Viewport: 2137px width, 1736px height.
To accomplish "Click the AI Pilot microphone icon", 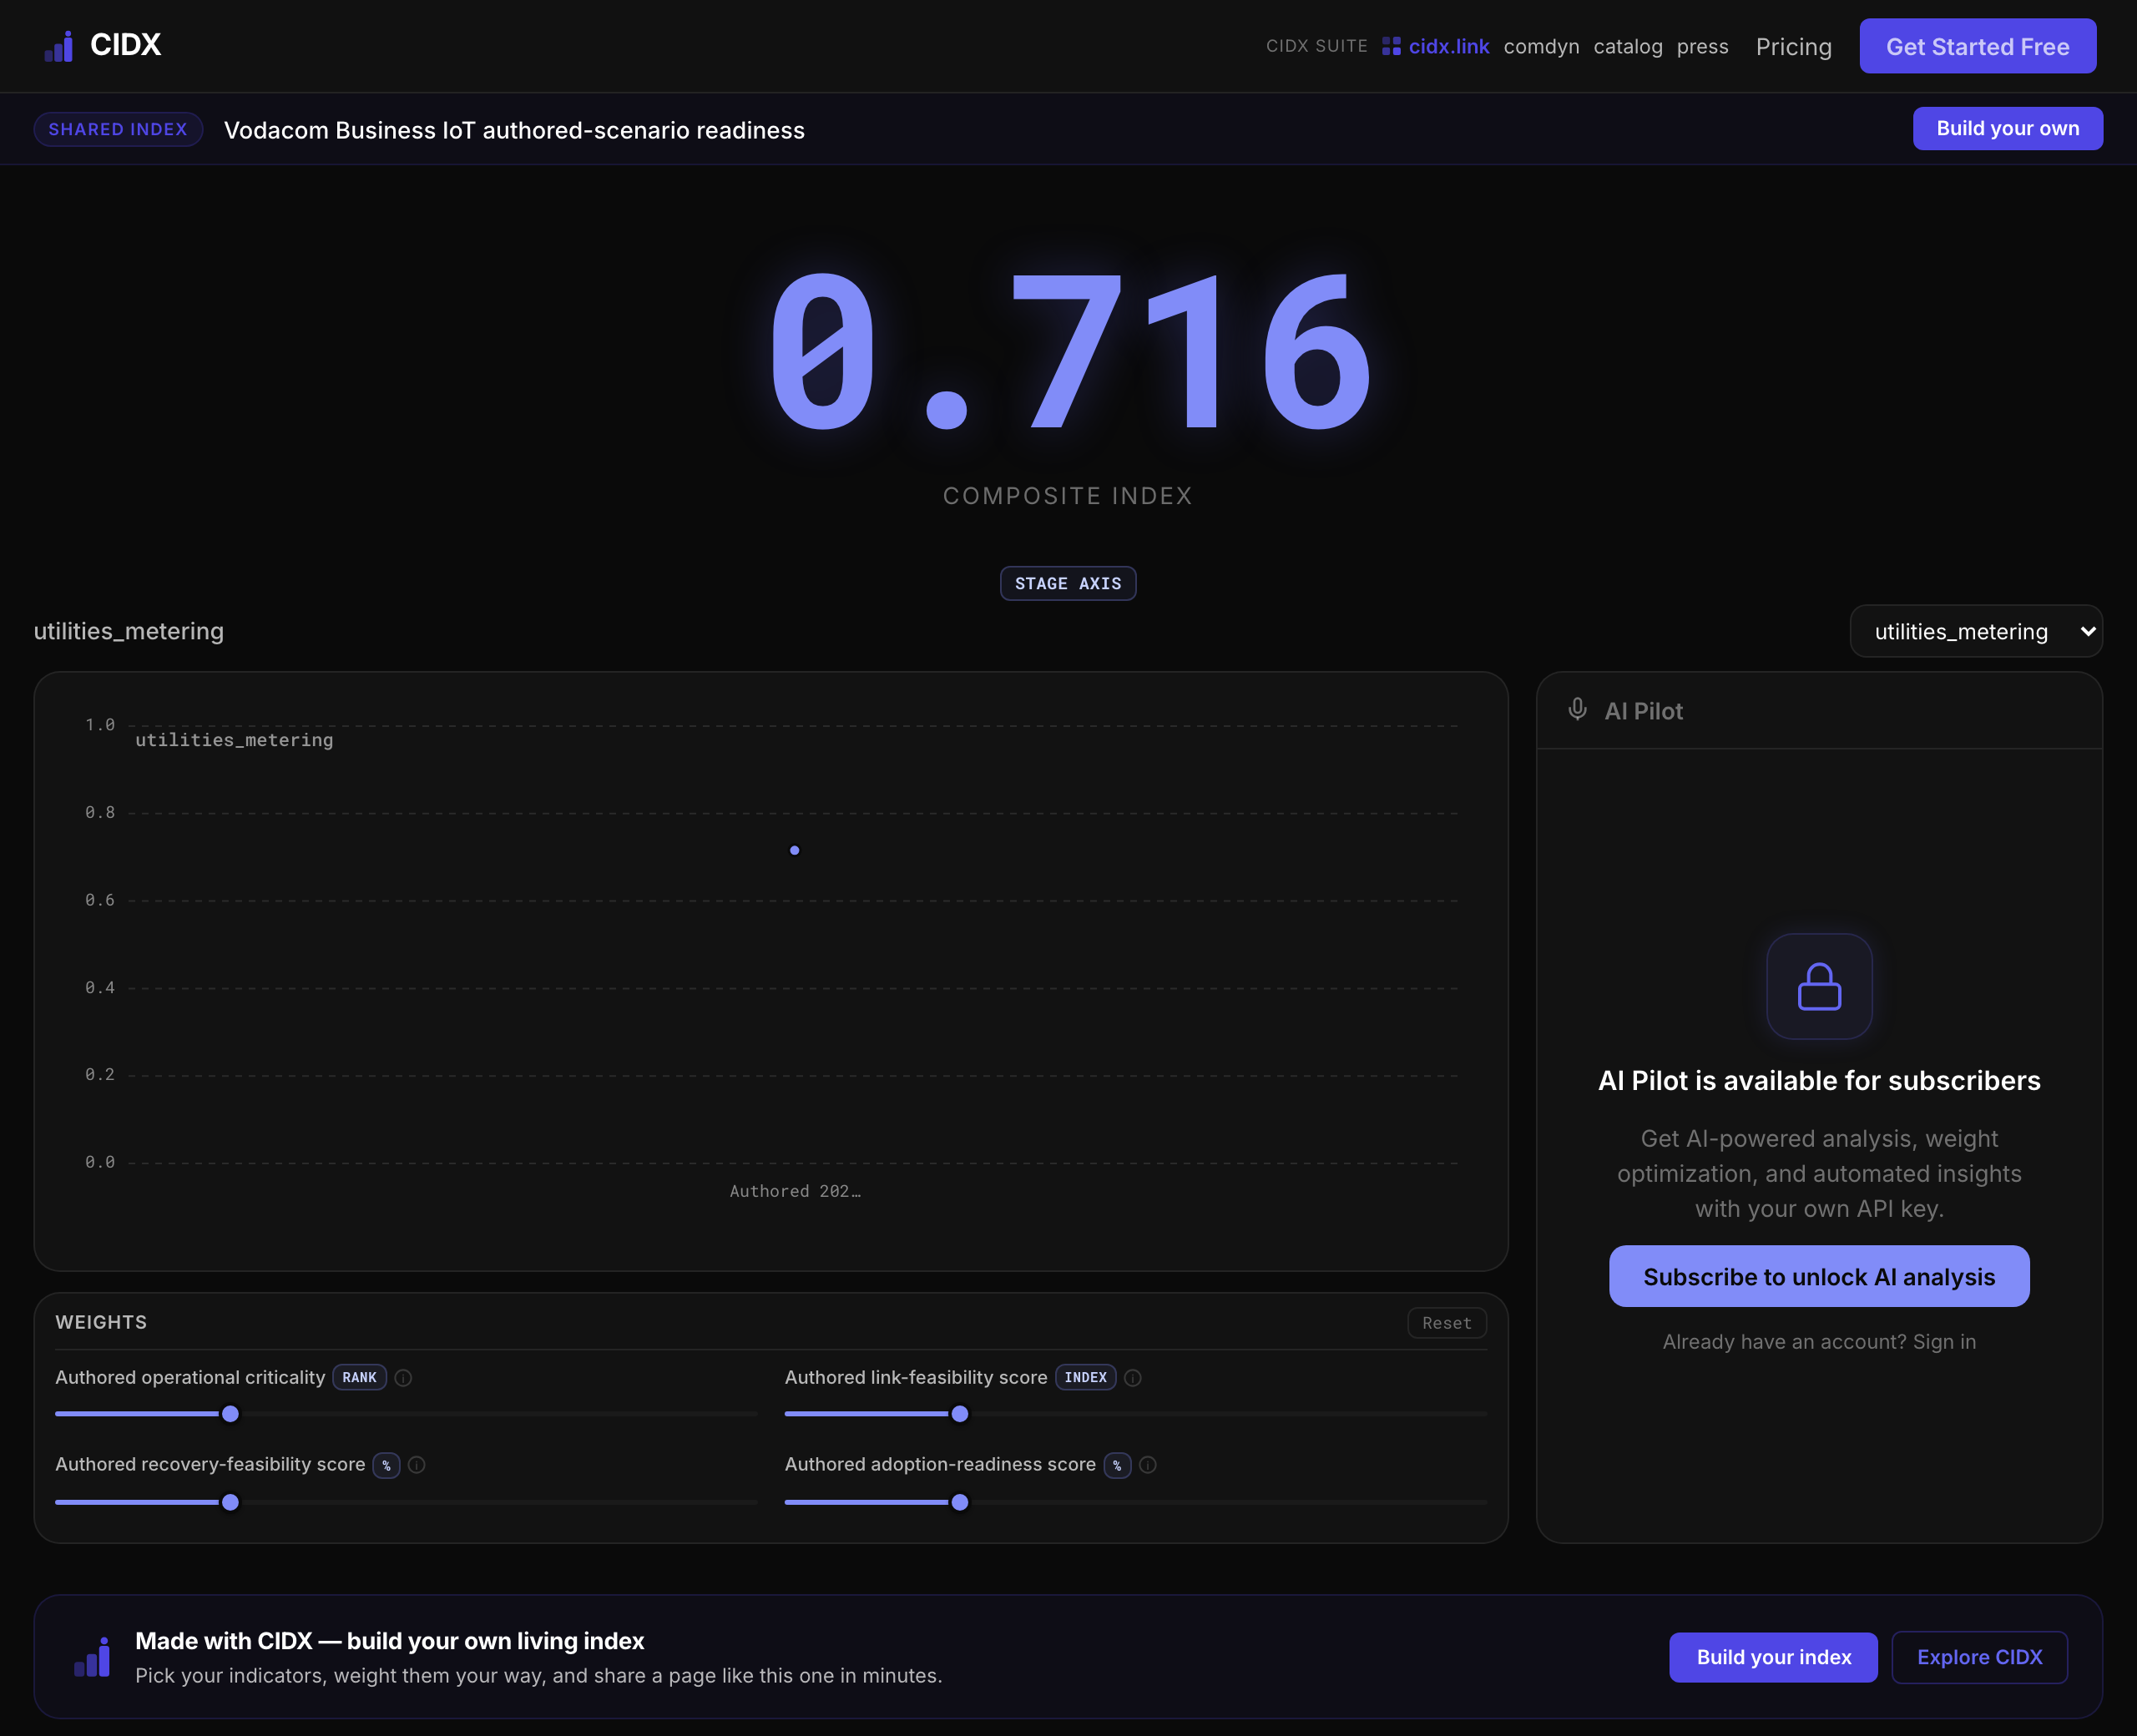I will coord(1577,710).
